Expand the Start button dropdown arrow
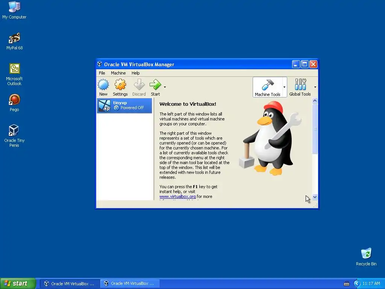 (165, 87)
